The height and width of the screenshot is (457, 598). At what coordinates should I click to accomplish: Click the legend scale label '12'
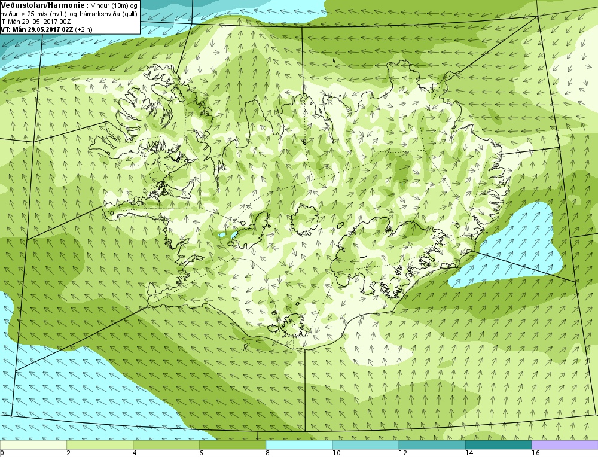coord(402,453)
